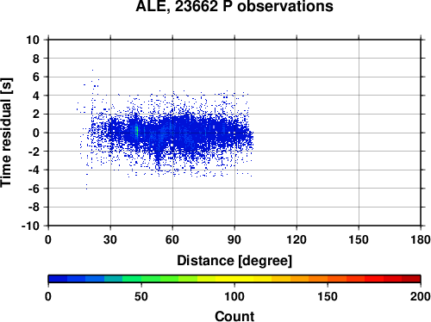Click the distance axis tick label "60"

pos(172,239)
